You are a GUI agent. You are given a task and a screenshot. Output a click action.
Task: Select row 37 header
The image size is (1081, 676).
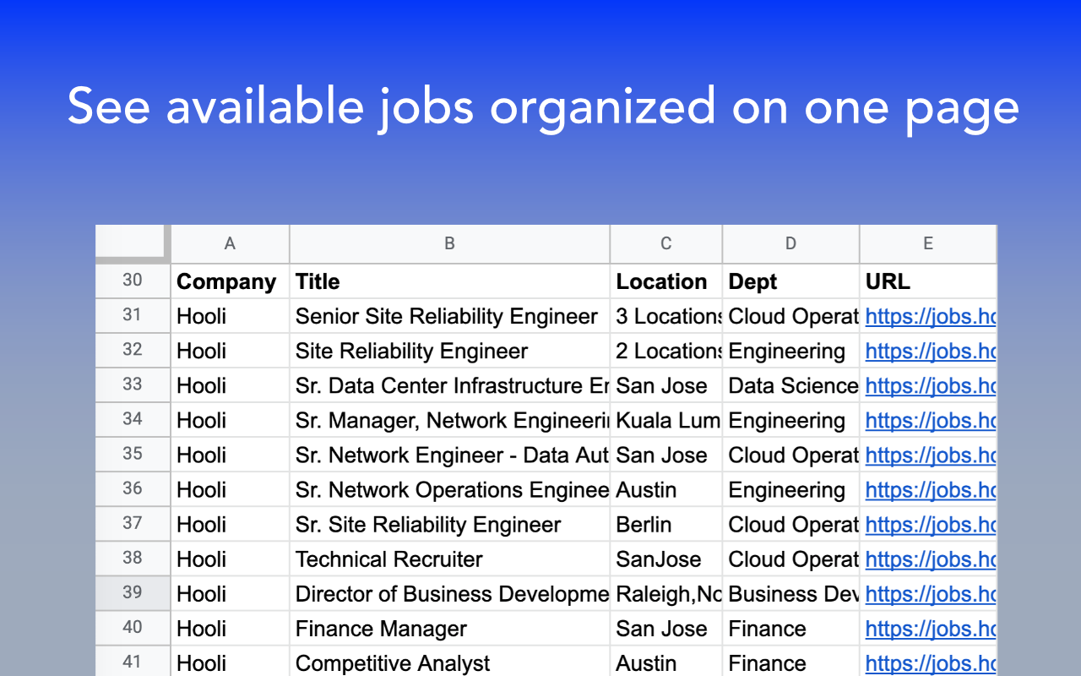133,523
